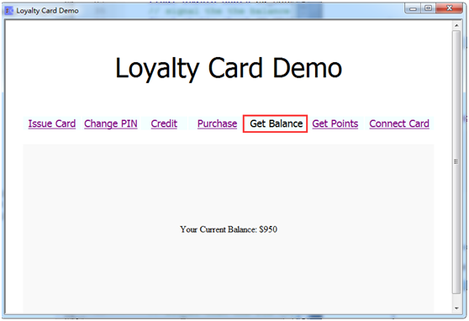469x321 pixels.
Task: Click the scrollbar up arrow
Action: coord(456,25)
